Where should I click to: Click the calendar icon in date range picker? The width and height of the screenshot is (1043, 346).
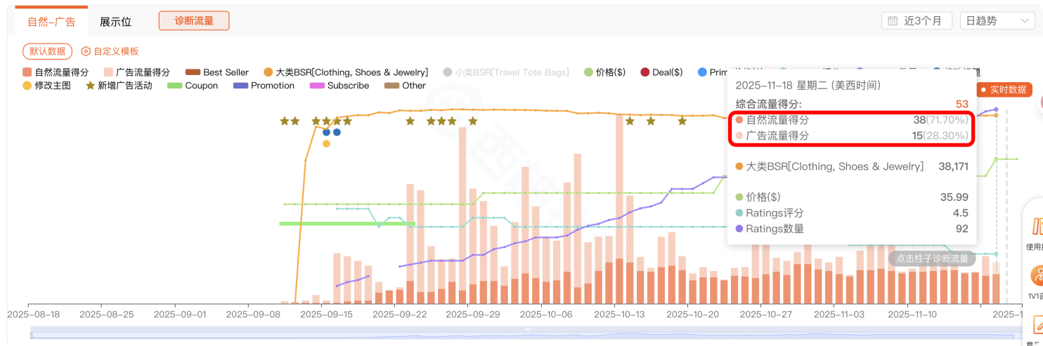click(x=893, y=21)
